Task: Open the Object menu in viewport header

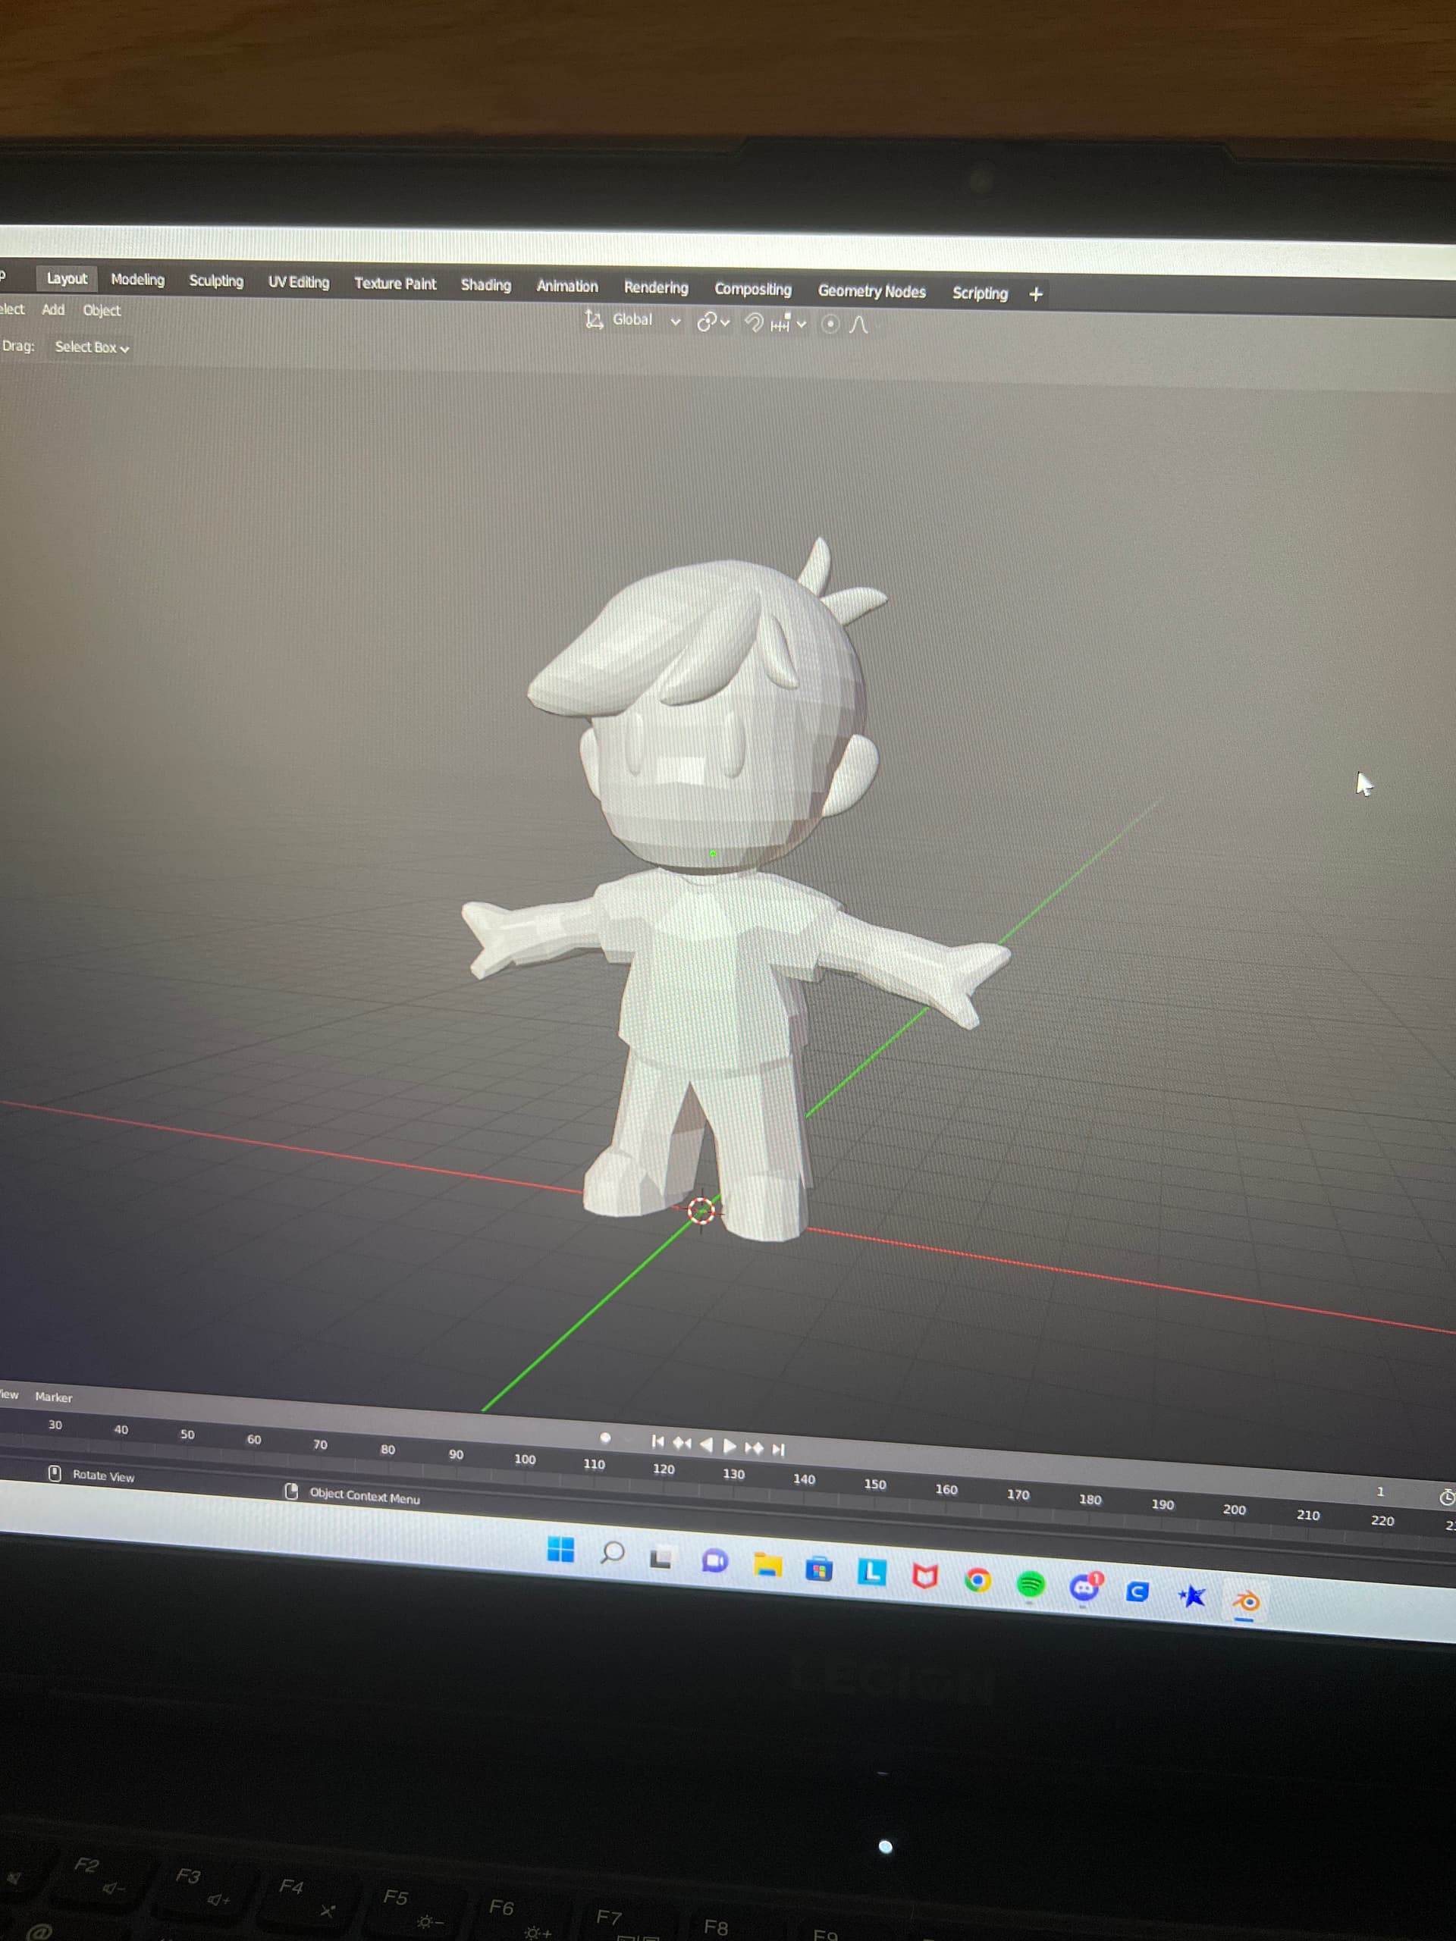Action: tap(102, 311)
